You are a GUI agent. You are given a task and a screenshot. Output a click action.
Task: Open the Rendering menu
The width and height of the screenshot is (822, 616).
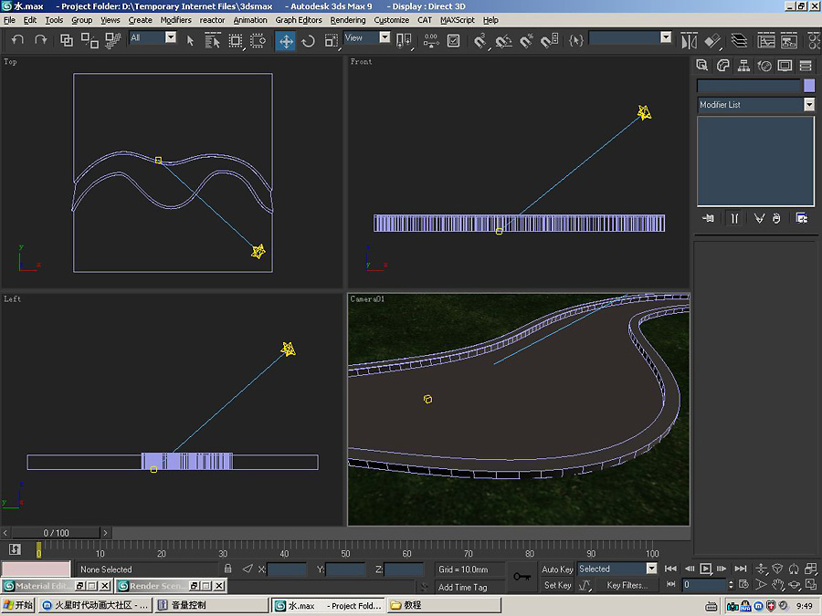347,20
